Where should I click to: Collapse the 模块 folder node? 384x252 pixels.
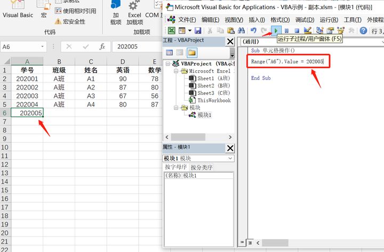pyautogui.click(x=176, y=108)
